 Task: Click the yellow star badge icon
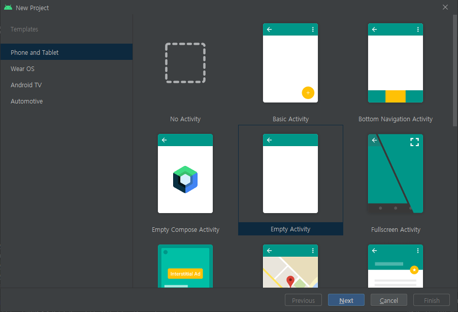coord(414,270)
